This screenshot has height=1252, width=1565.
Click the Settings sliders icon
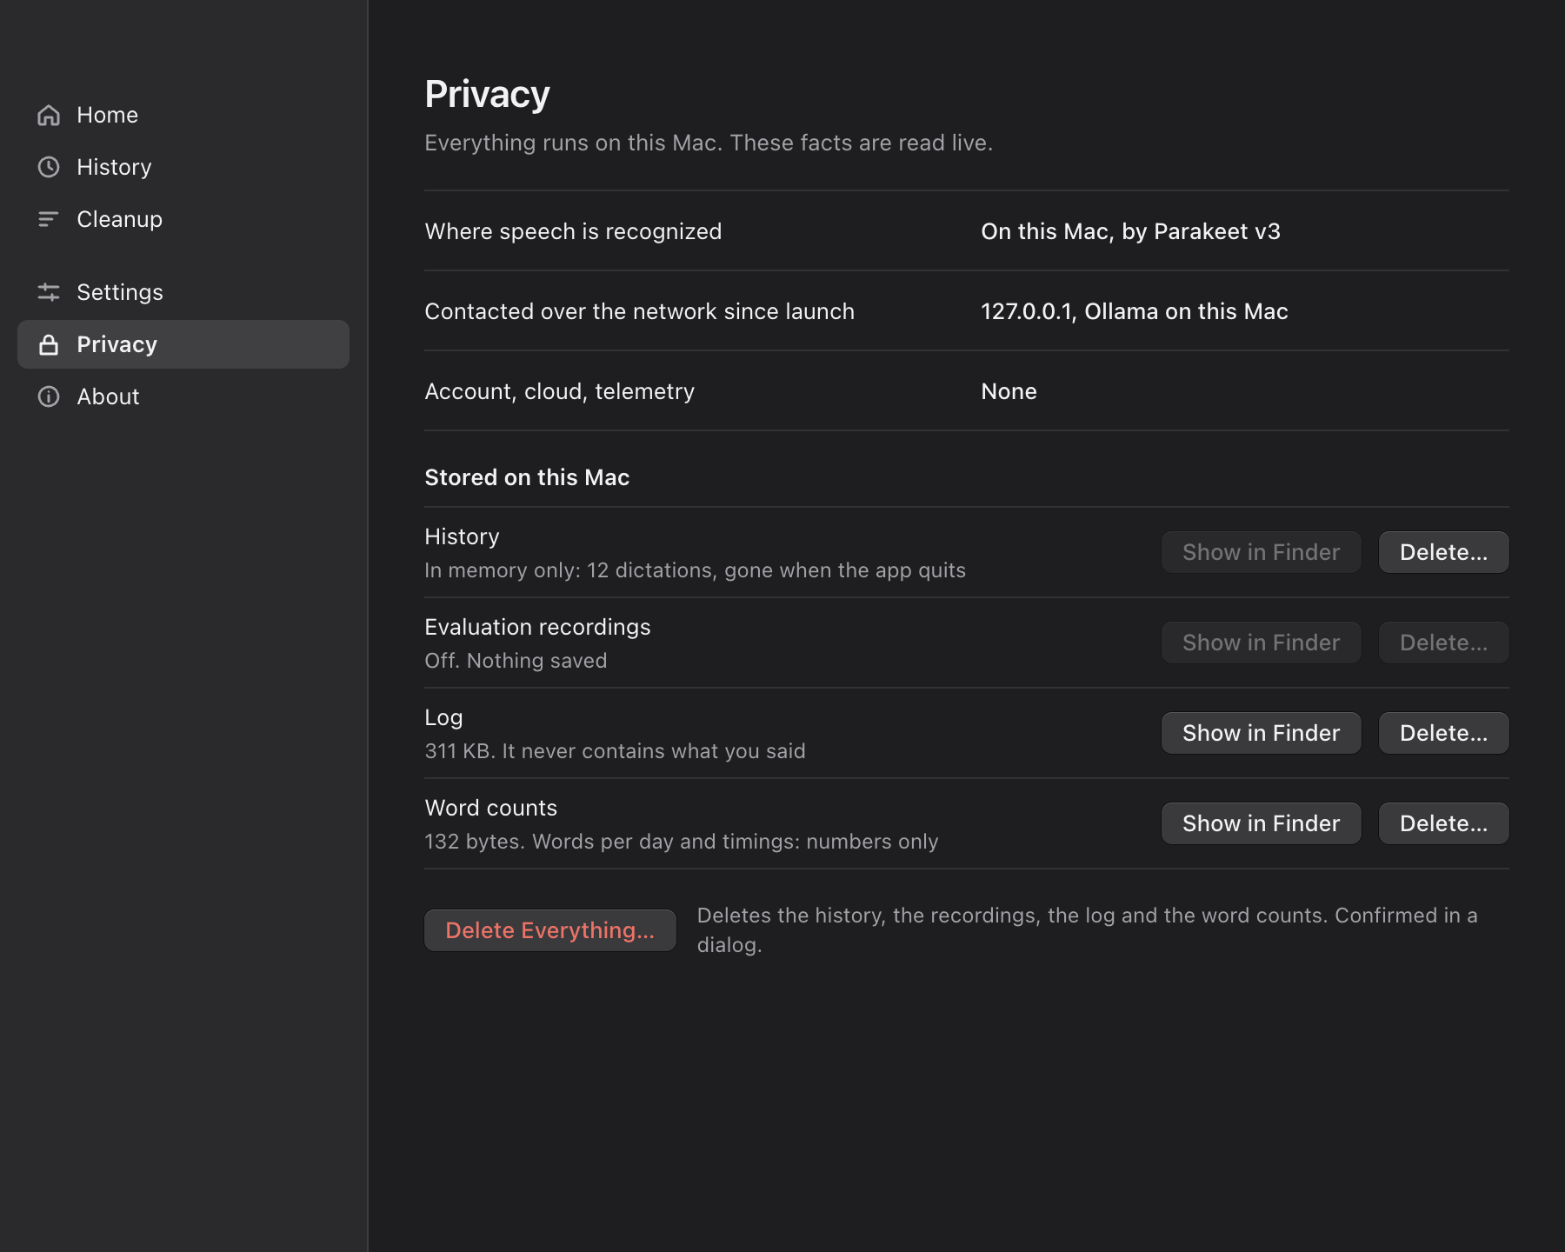pyautogui.click(x=49, y=292)
